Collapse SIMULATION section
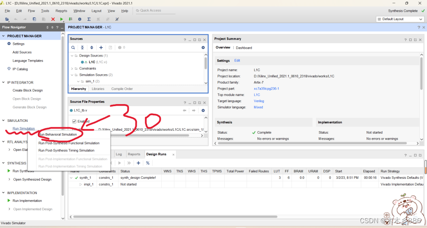The height and width of the screenshot is (228, 427). point(4,120)
